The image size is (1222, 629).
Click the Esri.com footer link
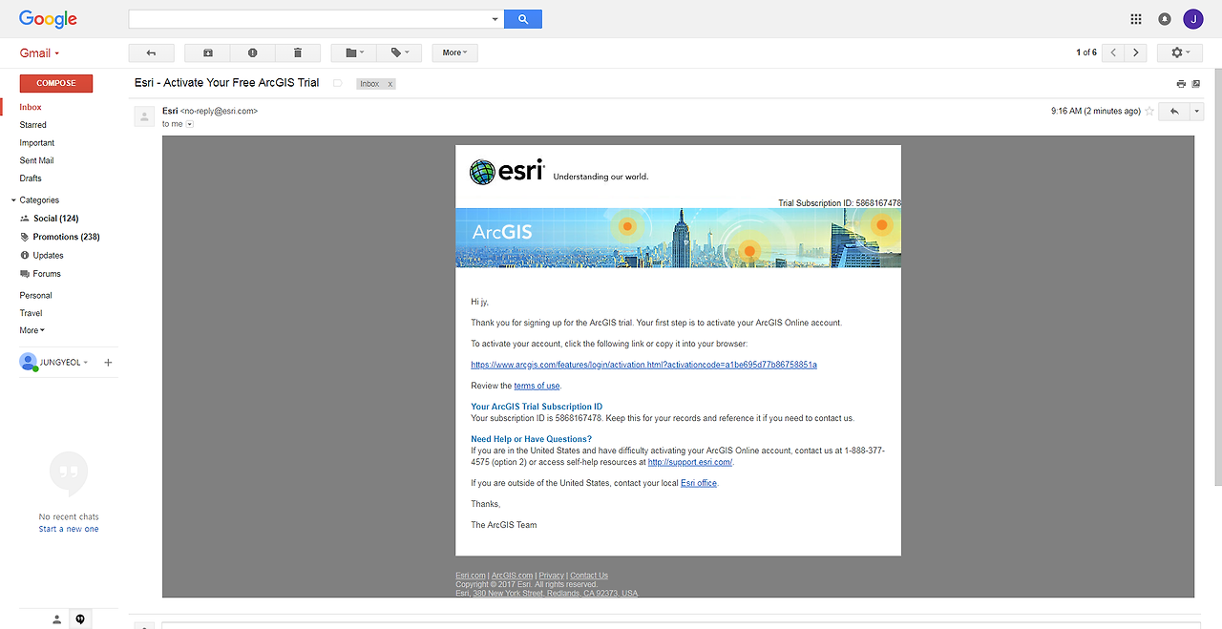[x=471, y=576]
